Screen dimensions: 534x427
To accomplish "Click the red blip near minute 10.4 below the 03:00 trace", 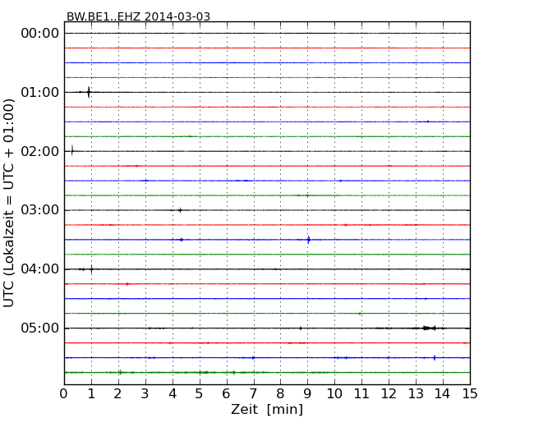I will click(345, 225).
